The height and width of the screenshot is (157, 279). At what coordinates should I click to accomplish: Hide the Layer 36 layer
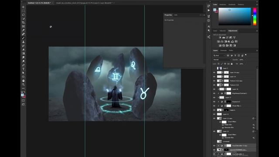tap(214, 89)
